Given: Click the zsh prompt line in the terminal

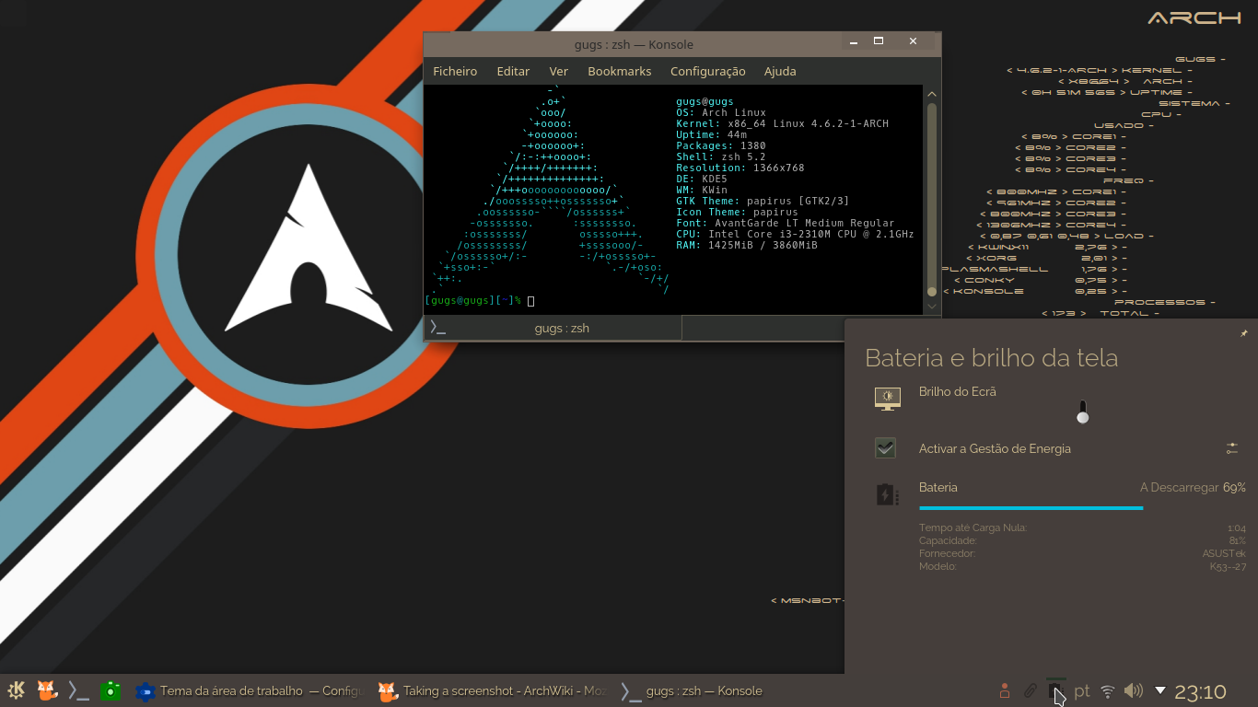Looking at the screenshot, I should (479, 300).
